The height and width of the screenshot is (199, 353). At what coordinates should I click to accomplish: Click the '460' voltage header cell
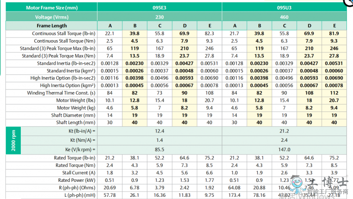[x=284, y=17]
